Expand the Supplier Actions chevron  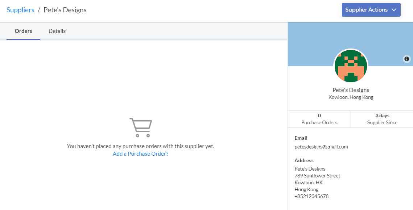coord(394,10)
